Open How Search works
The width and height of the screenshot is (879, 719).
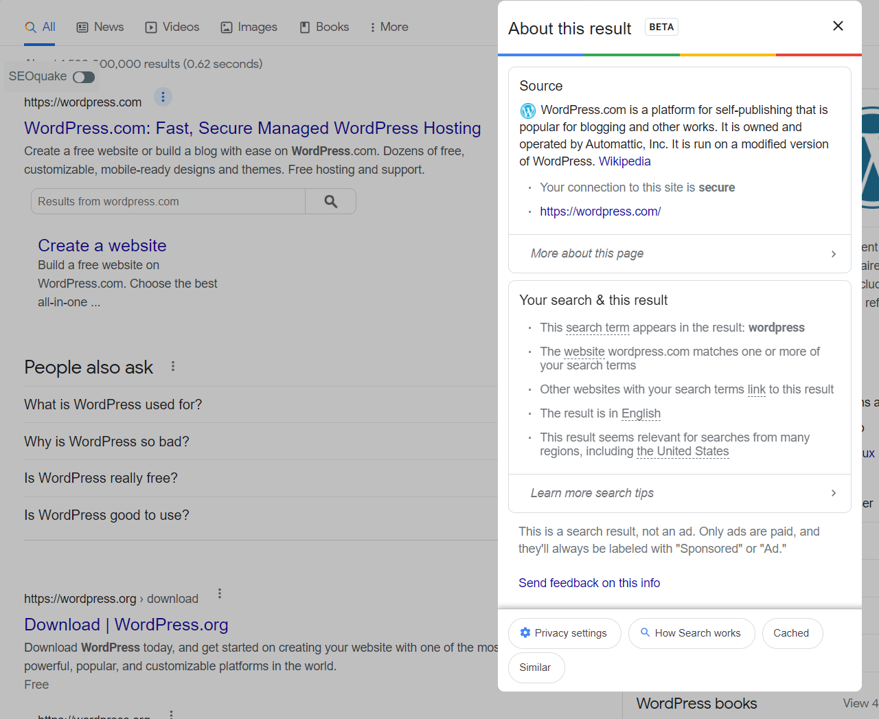point(691,633)
